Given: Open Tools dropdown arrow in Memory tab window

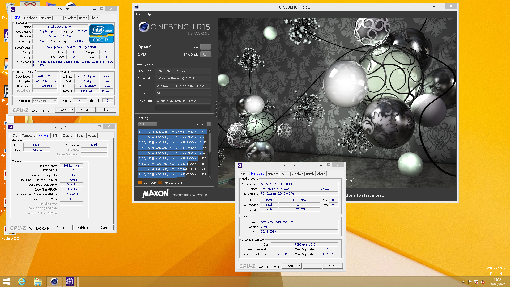Looking at the screenshot, I should tap(70, 227).
